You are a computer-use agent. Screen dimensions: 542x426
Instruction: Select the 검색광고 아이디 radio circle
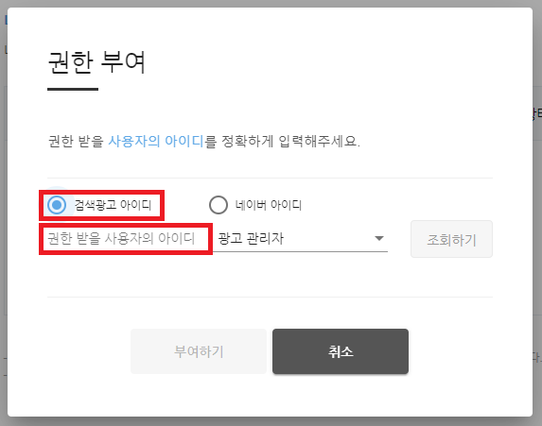click(57, 205)
